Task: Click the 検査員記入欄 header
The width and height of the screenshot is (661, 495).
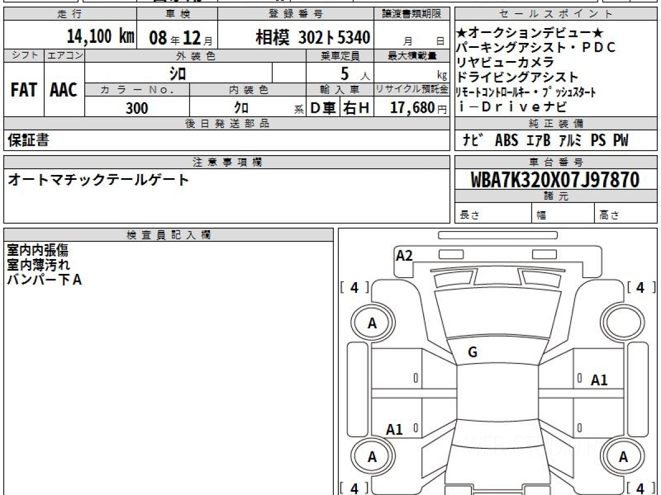Action: [169, 235]
